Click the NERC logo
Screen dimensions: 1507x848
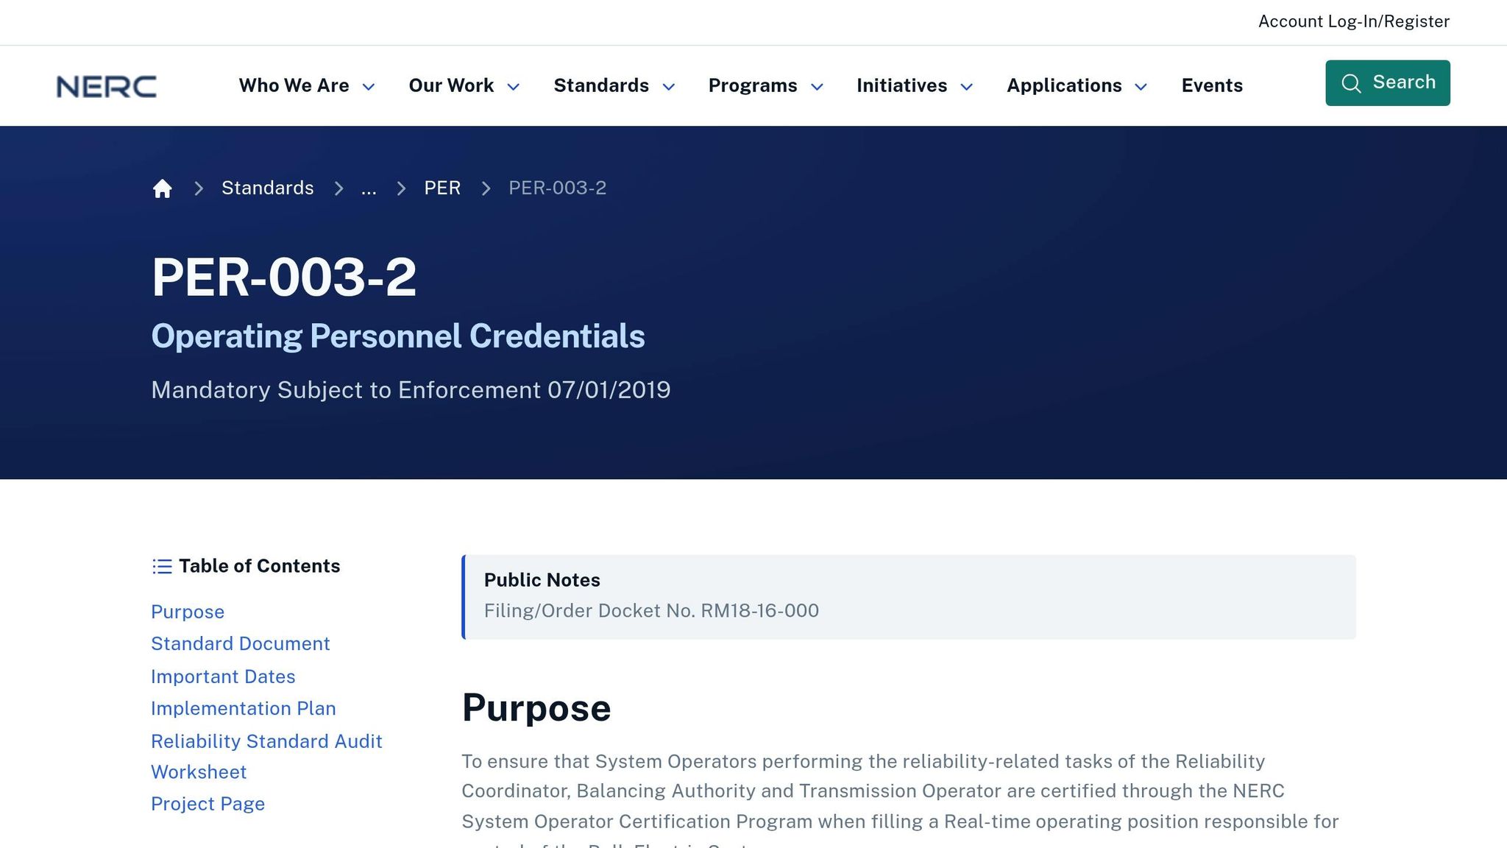click(x=106, y=86)
